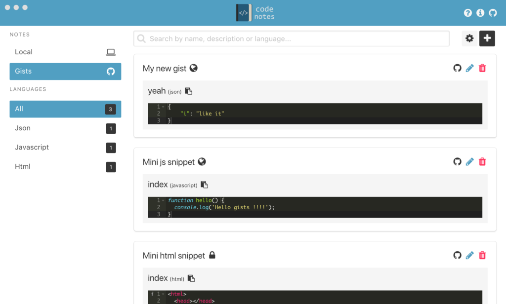This screenshot has width=506, height=304.
Task: Open 'My new gist' on GitHub
Action: point(457,68)
